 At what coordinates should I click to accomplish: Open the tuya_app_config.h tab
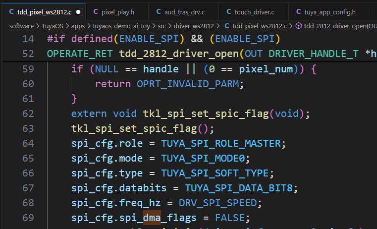pyautogui.click(x=329, y=12)
